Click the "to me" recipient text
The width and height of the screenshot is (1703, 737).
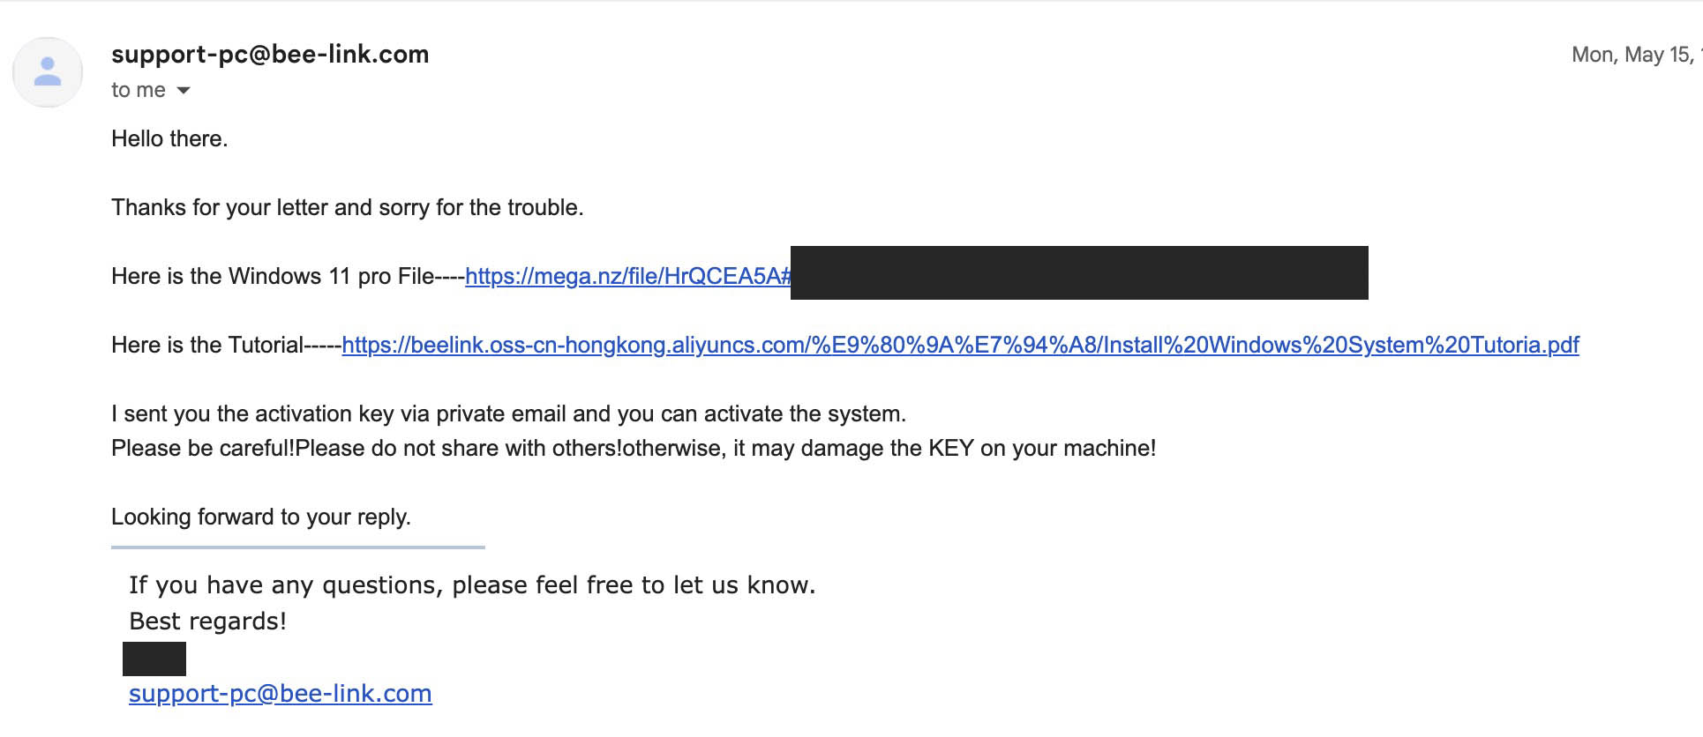(x=138, y=90)
